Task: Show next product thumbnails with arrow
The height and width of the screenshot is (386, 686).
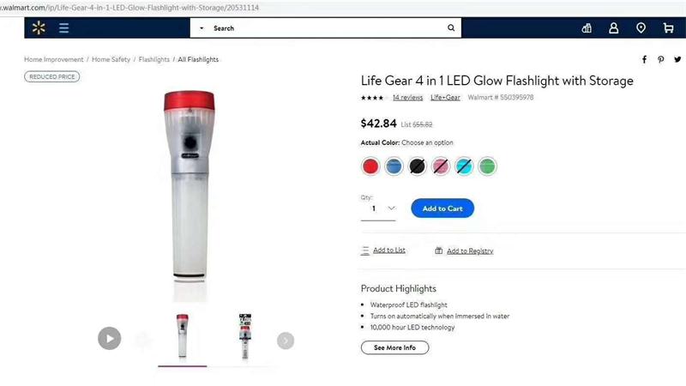Action: click(x=286, y=341)
